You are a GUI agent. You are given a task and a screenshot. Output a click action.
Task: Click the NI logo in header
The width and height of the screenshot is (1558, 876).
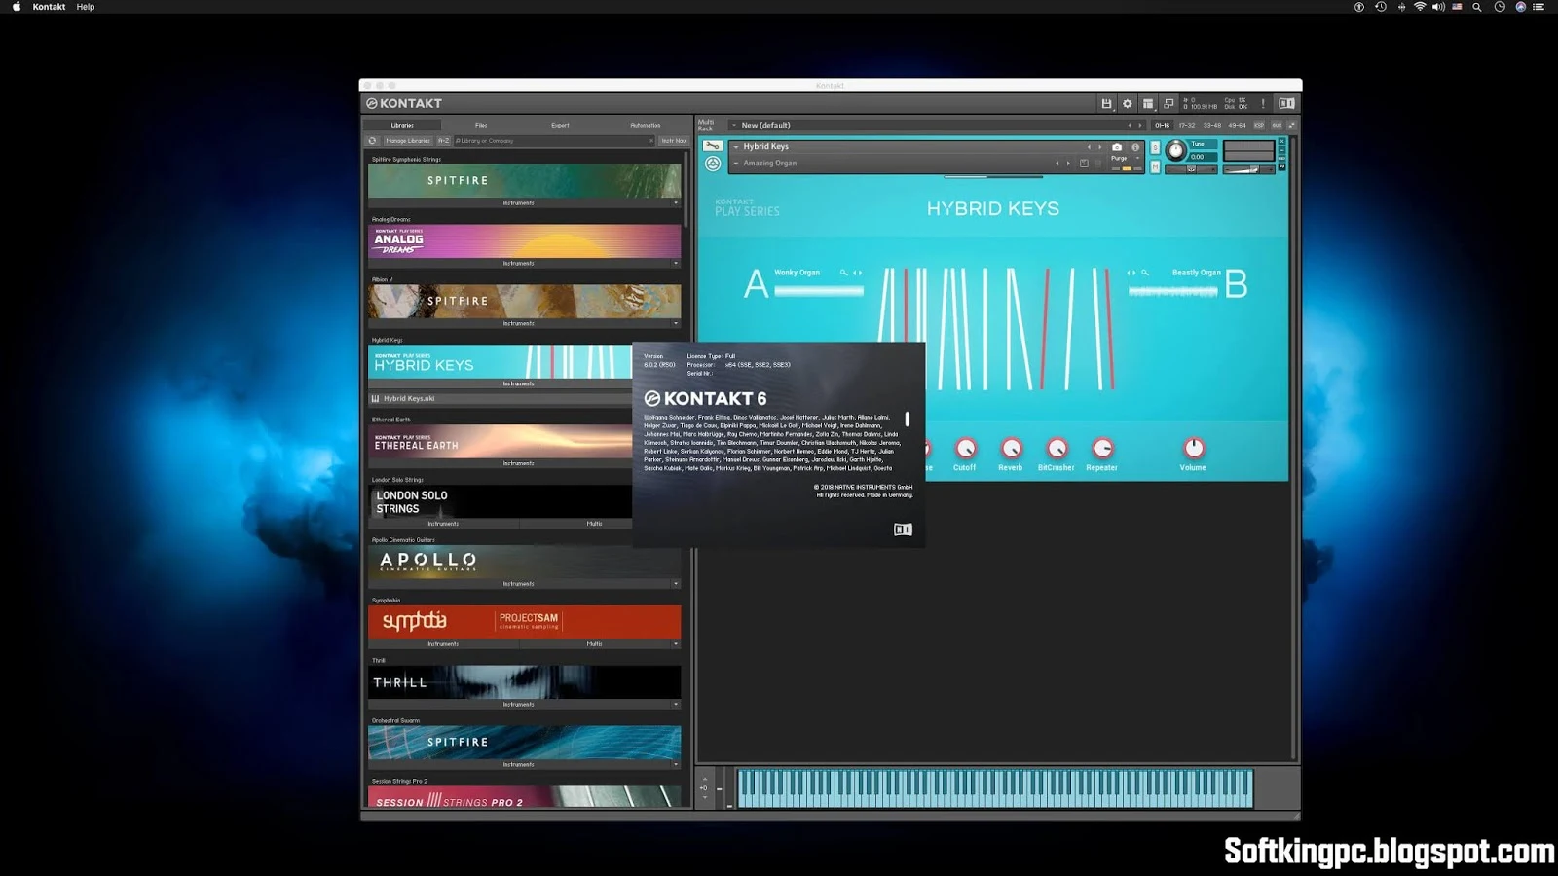click(1286, 103)
